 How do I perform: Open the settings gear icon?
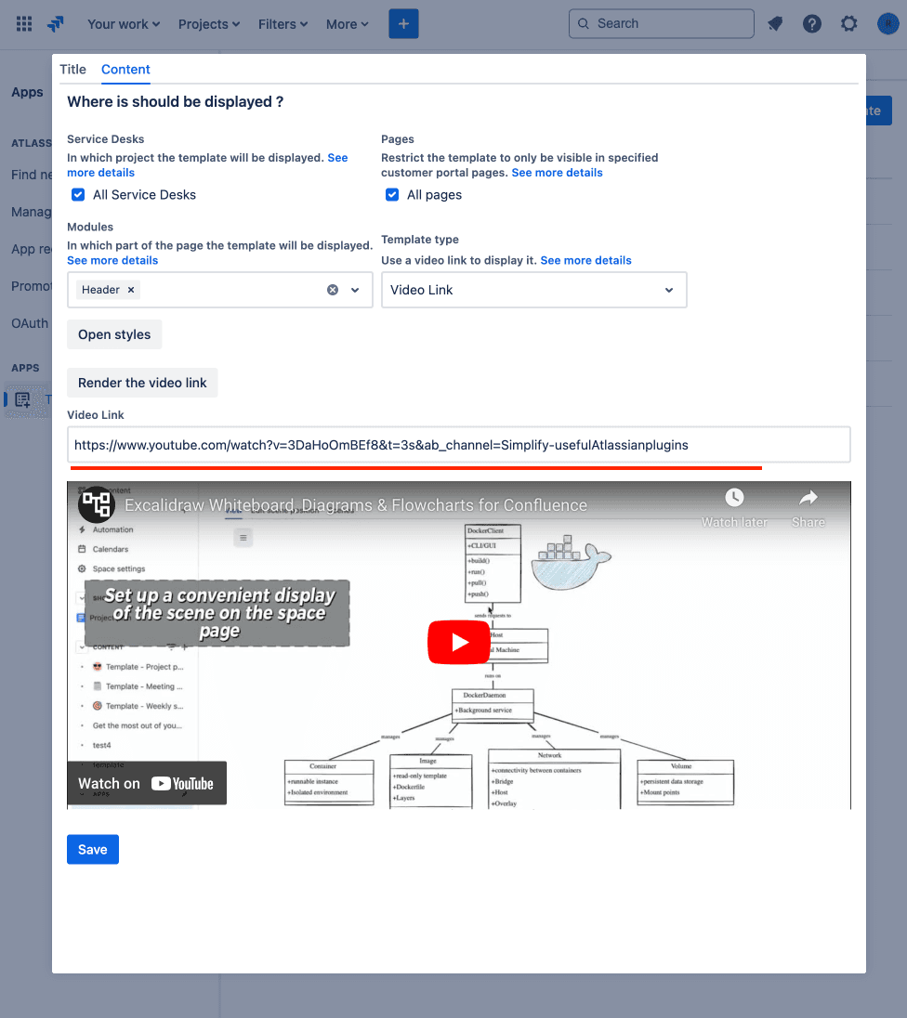(x=849, y=24)
